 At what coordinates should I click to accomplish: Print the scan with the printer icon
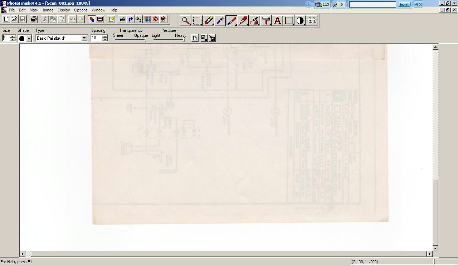point(34,19)
